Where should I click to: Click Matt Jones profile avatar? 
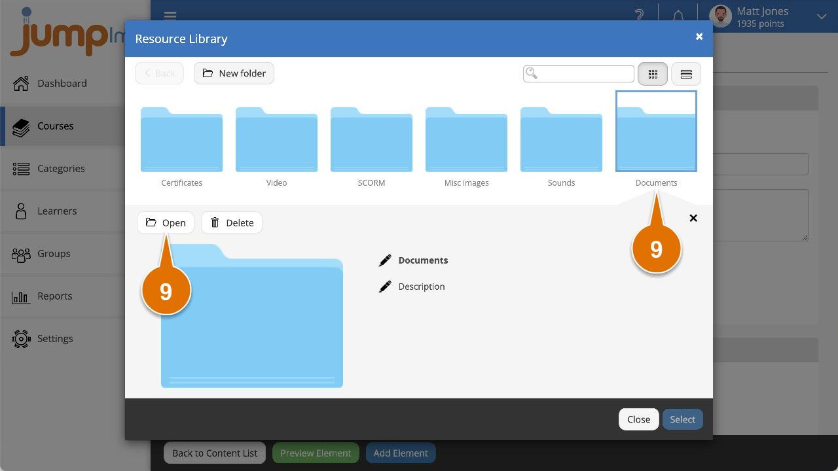[x=720, y=16]
